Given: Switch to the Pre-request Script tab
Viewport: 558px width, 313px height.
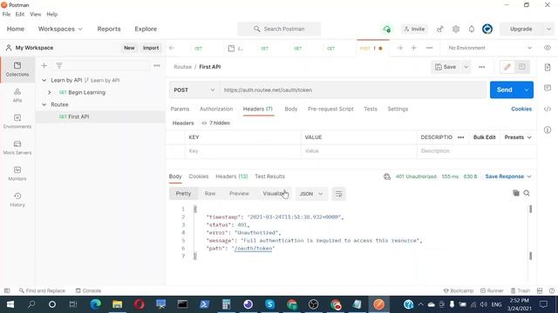Looking at the screenshot, I should (x=330, y=109).
